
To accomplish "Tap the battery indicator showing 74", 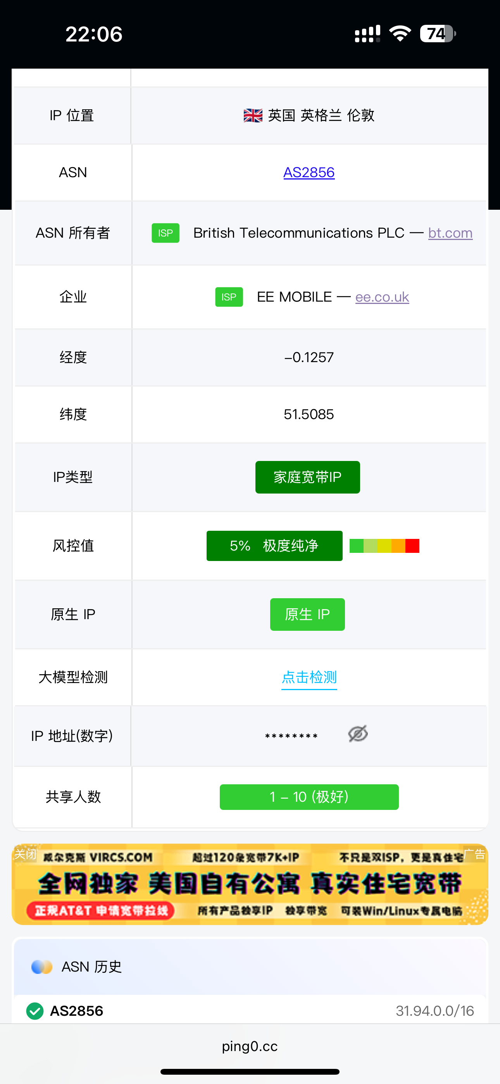I will [x=438, y=34].
